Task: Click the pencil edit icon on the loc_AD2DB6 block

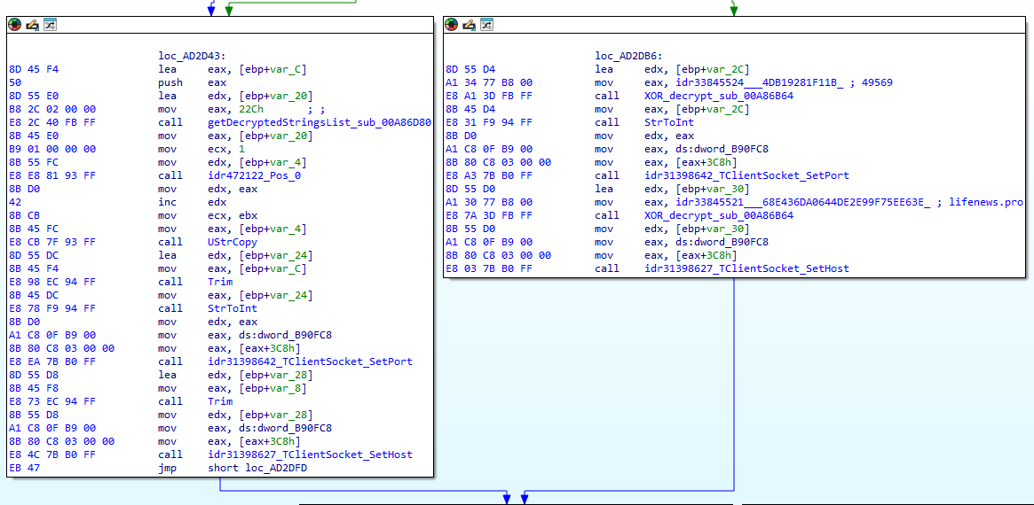Action: click(x=470, y=25)
